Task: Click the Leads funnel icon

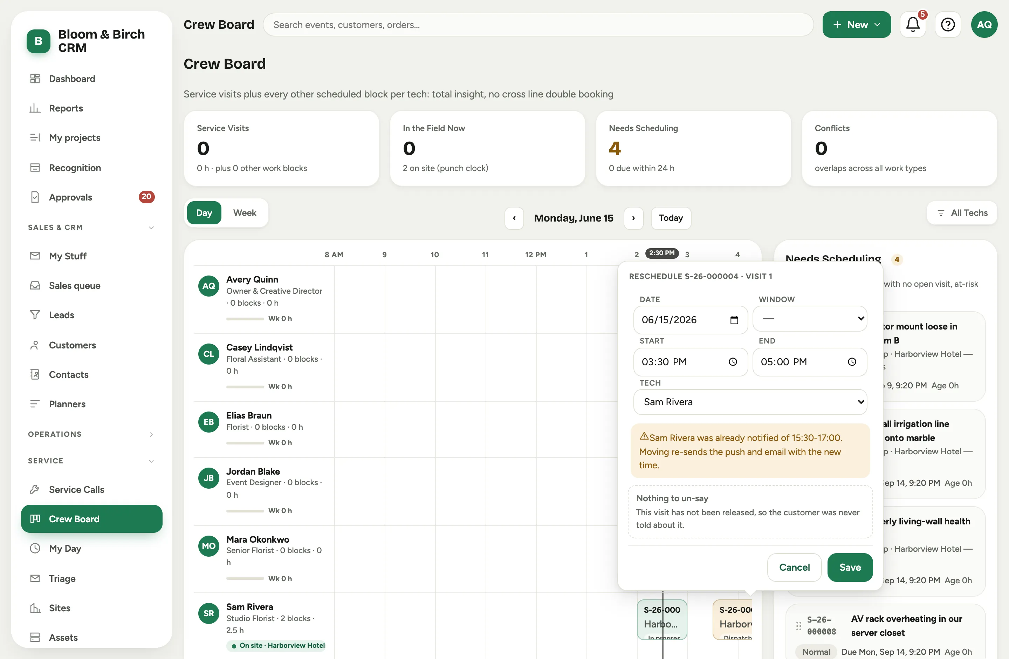Action: point(35,315)
